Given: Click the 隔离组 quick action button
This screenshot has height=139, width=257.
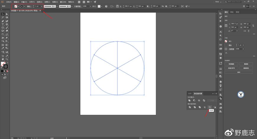Looking at the screenshot, I should pyautogui.click(x=246, y=64).
